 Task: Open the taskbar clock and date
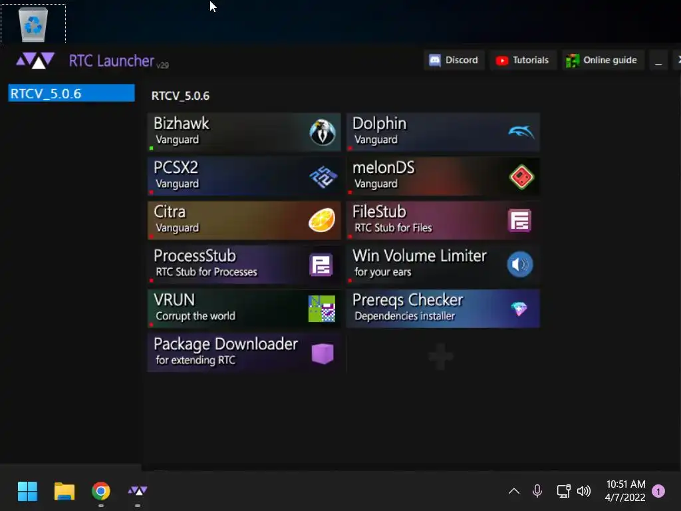(625, 491)
